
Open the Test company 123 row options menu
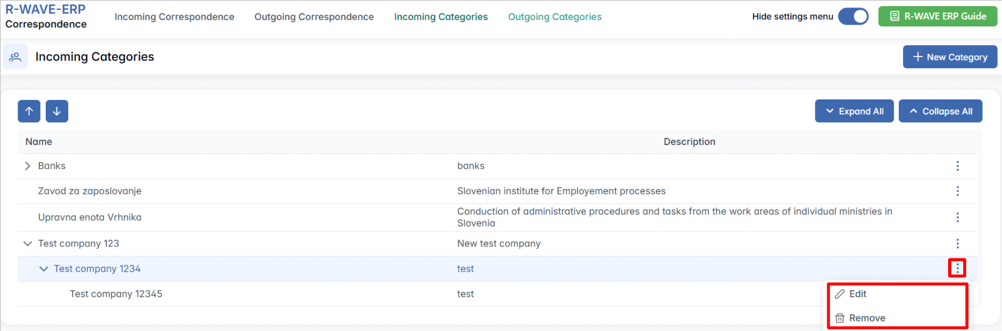pos(957,243)
